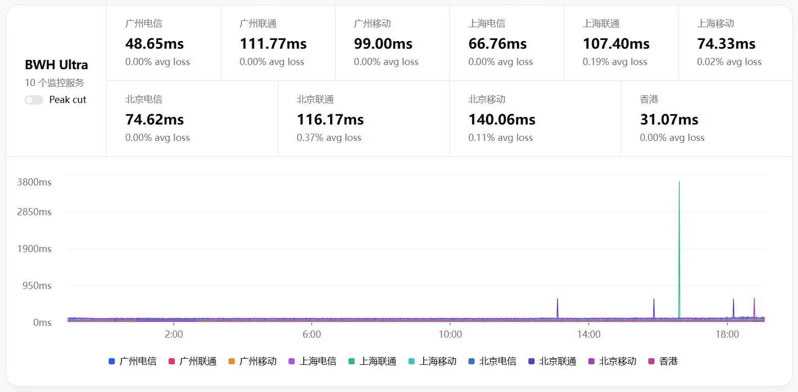Toggle the Peak cut switch
This screenshot has width=798, height=392.
click(x=34, y=100)
